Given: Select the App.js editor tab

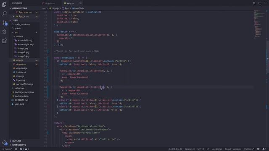Looking at the screenshot, I should point(70,3).
